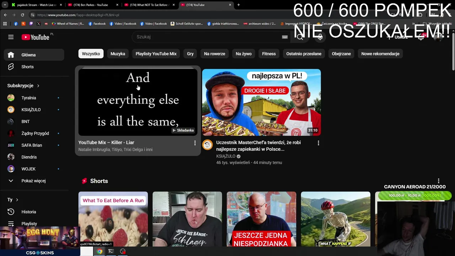This screenshot has height=256, width=455.
Task: Expand subscriptions with Pokaż więcej
Action: 34,181
